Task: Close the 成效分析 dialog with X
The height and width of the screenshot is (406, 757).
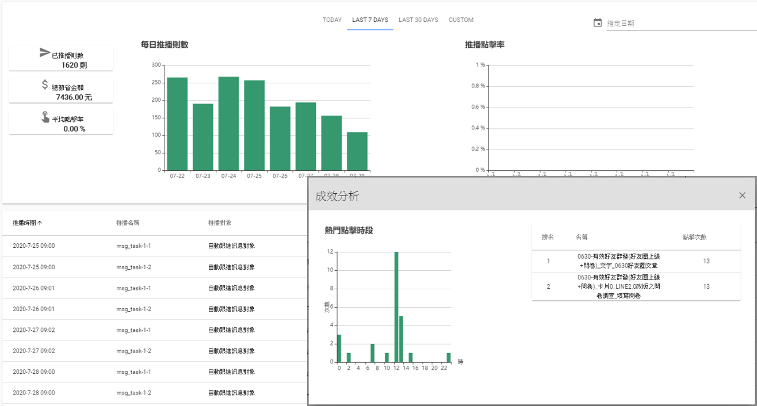Action: [x=742, y=196]
